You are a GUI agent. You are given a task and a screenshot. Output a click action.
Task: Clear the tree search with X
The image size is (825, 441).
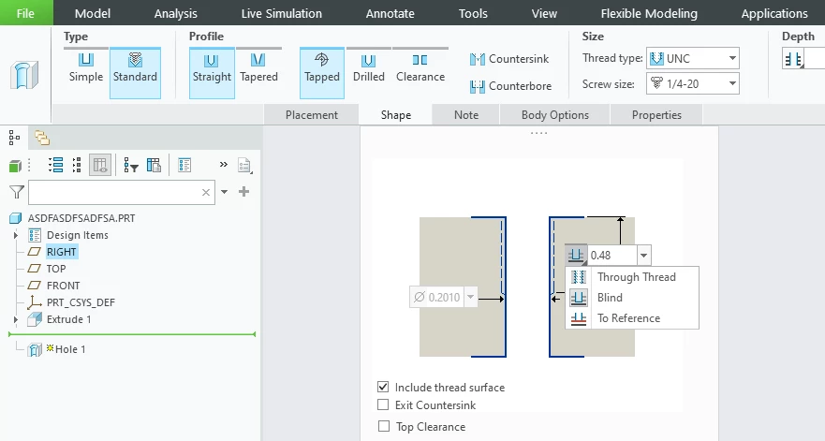(206, 192)
